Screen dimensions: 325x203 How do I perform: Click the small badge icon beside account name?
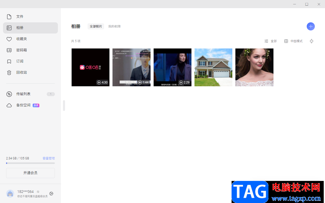(x=38, y=192)
